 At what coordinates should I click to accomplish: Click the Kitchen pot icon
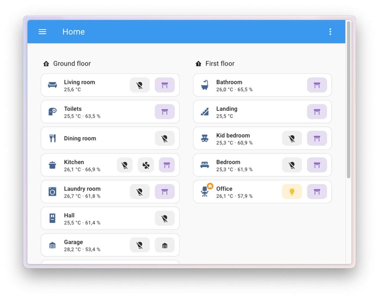tap(52, 165)
